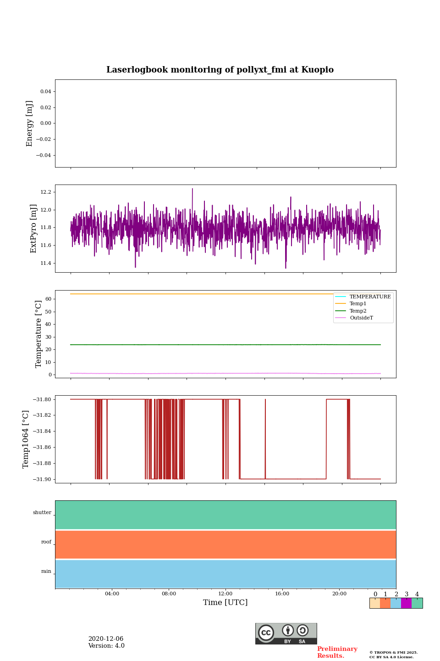Select the magenta colorbar swatch for 3
440x661 pixels.
pos(406,603)
